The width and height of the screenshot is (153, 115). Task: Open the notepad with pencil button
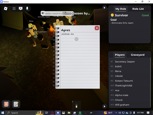click(x=16, y=104)
